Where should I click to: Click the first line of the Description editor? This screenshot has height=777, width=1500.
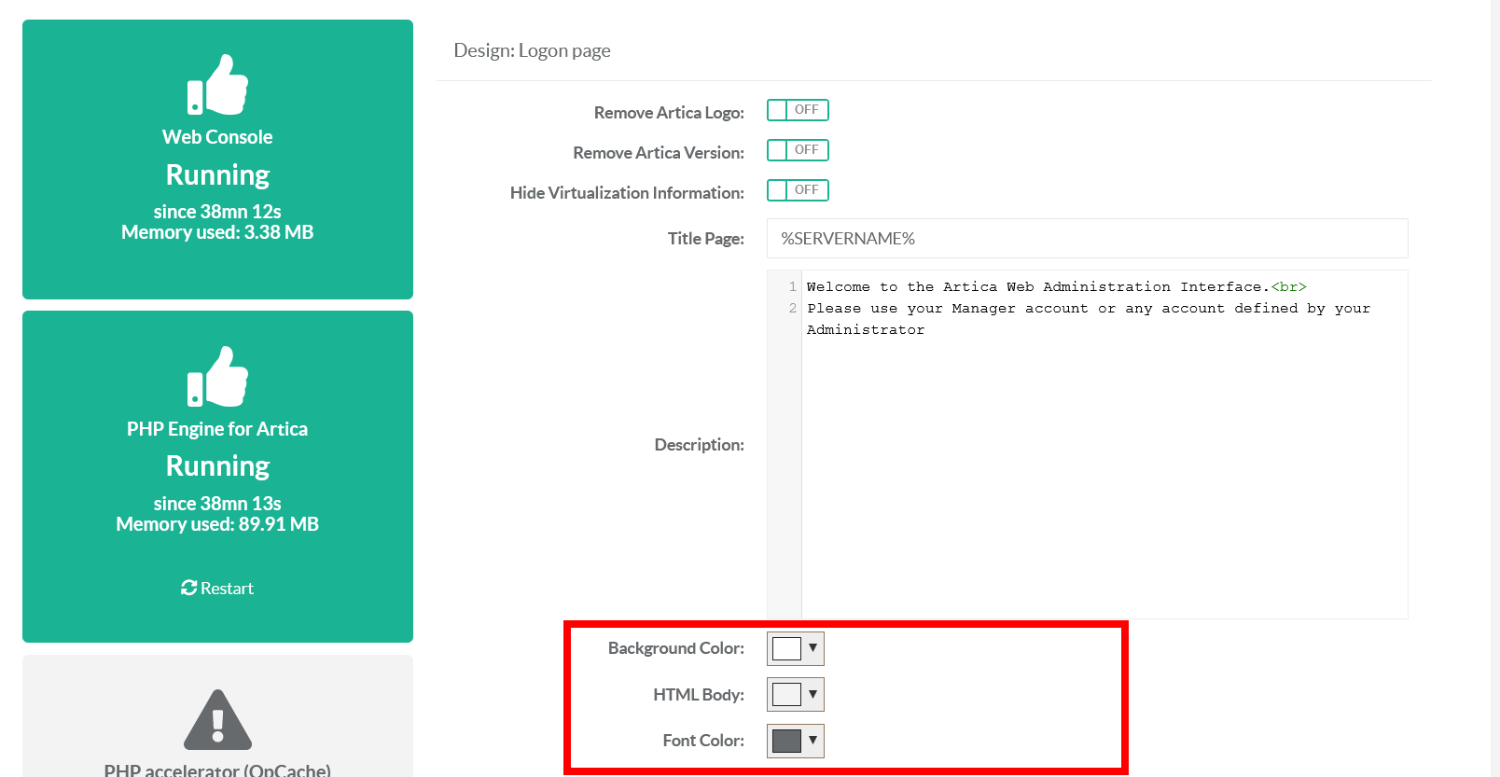click(x=1056, y=287)
